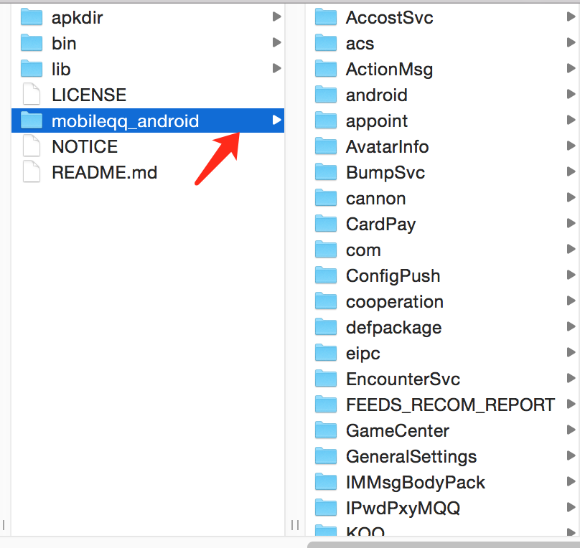Image resolution: width=580 pixels, height=548 pixels.
Task: Click the apkdir folder icon
Action: click(32, 17)
